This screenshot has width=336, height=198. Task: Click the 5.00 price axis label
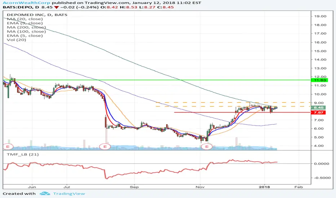[319, 137]
